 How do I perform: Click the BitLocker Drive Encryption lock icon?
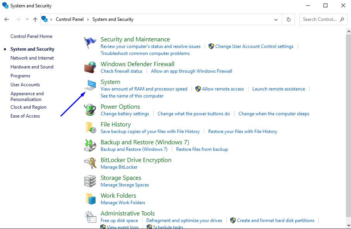tap(90, 163)
